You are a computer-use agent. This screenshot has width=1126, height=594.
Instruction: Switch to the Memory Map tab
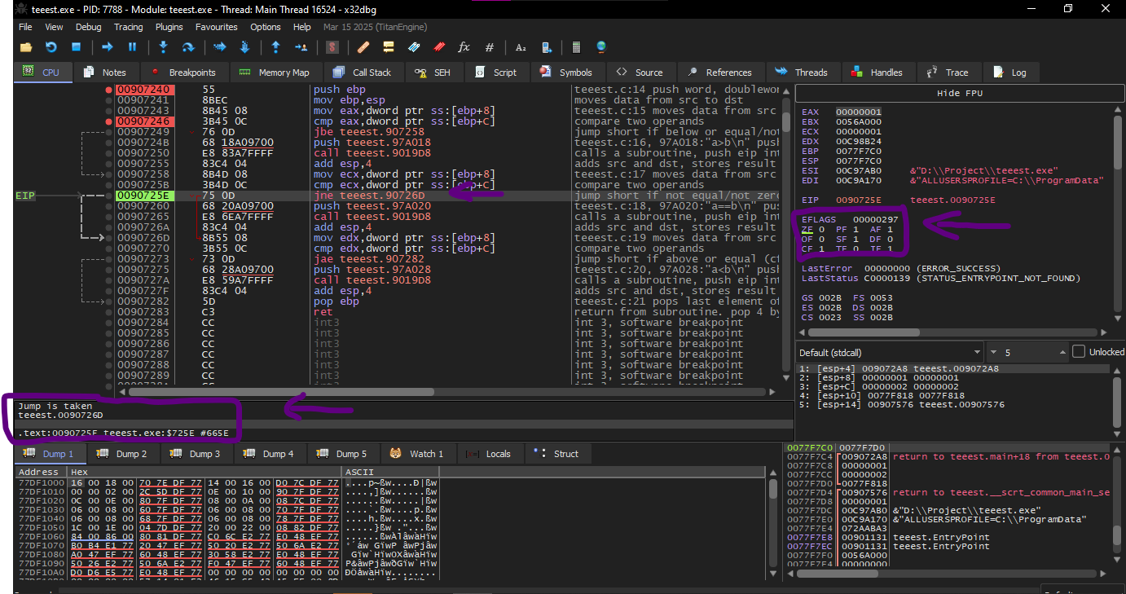275,73
